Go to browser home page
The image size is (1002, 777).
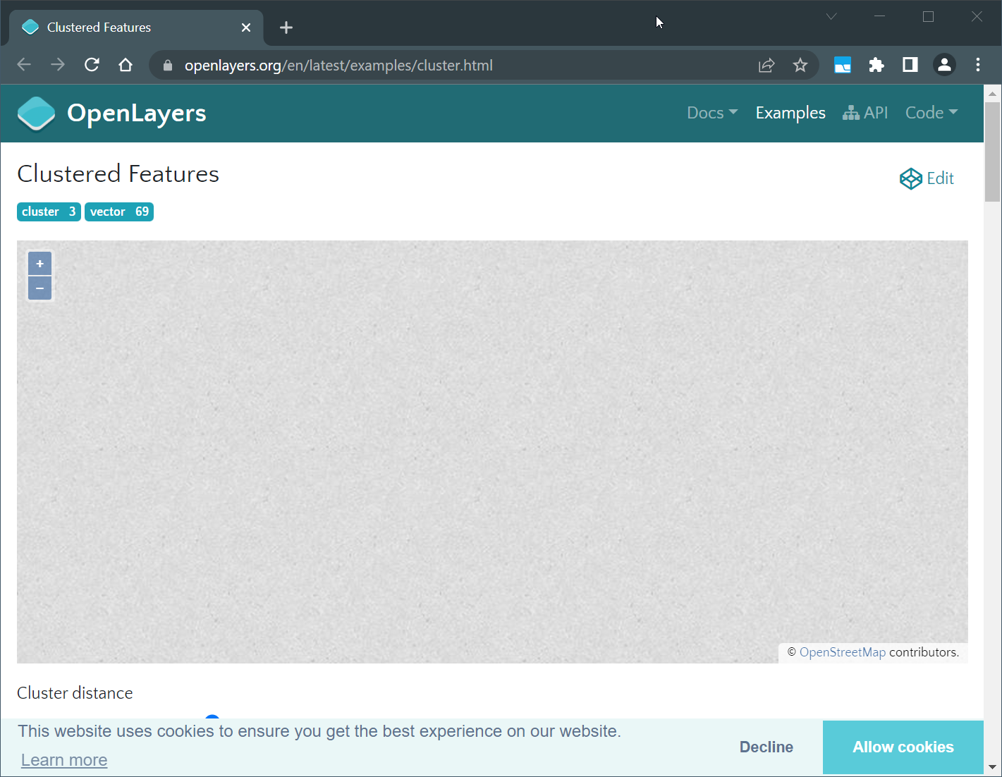coord(126,65)
